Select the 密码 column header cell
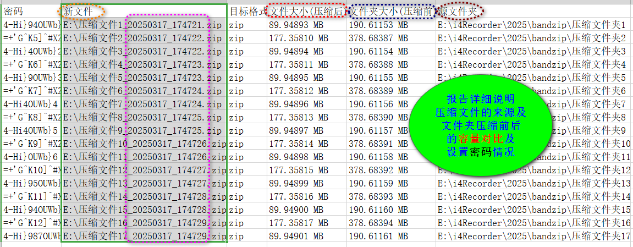Screen dimensions: 633x247 coord(31,12)
